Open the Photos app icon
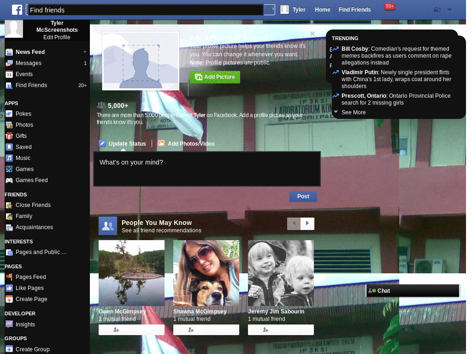This screenshot has width=472, height=354. pos(9,125)
